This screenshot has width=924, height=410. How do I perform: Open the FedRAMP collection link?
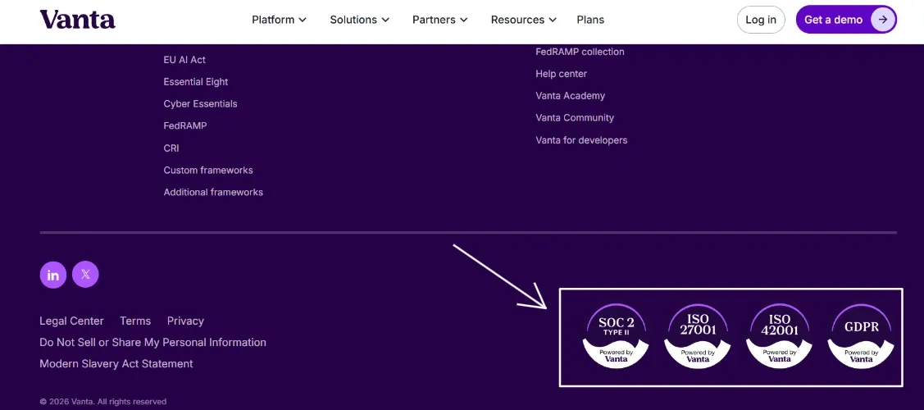(x=580, y=52)
